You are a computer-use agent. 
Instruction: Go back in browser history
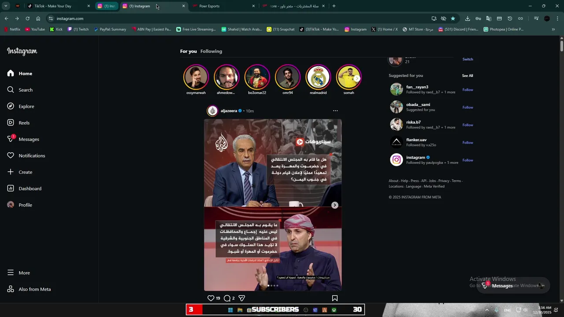6,18
